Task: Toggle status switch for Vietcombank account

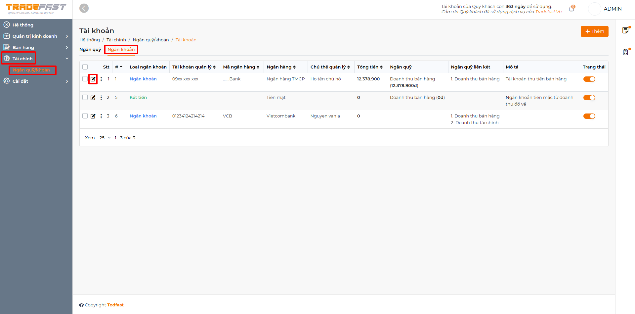Action: [589, 116]
